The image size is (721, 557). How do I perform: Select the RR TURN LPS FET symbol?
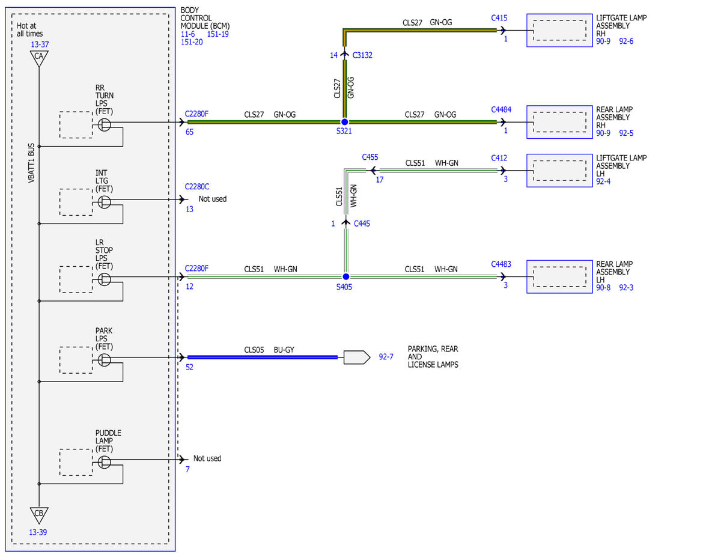coord(105,124)
